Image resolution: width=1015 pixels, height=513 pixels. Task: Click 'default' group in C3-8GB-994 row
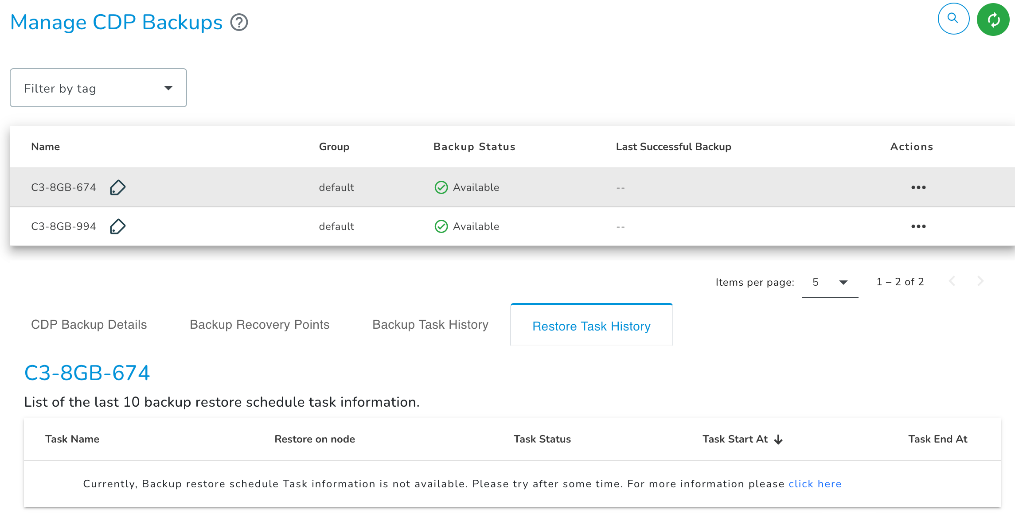(336, 226)
